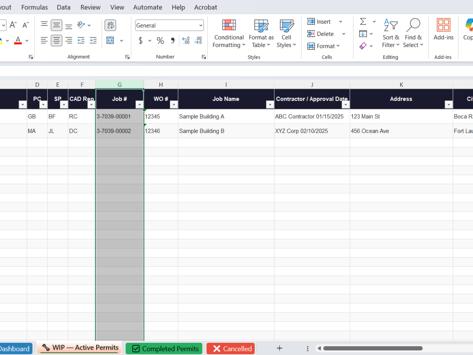Screen dimensions: 473x355
Task: Switch to Cancelled sheet tab
Action: pos(231,349)
